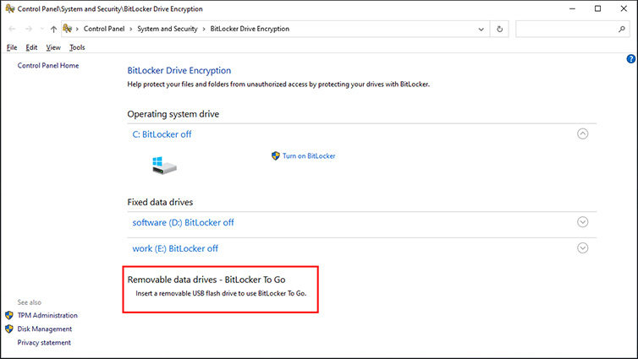Click the BitLocker Drive Encryption page heading
Viewport: 638px width, 359px height.
179,71
